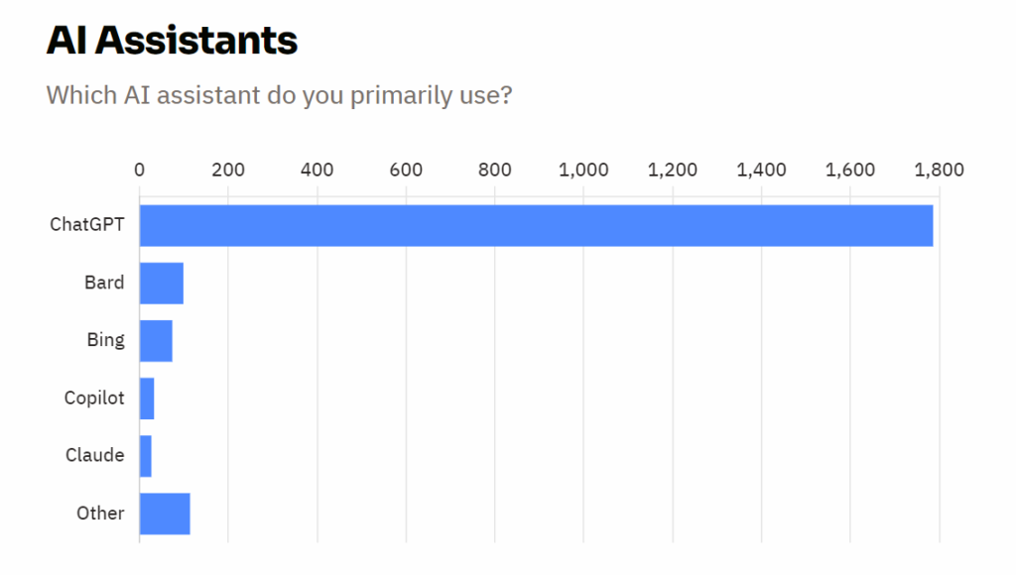Select the blue Bard bar
This screenshot has width=1016, height=575.
[162, 284]
